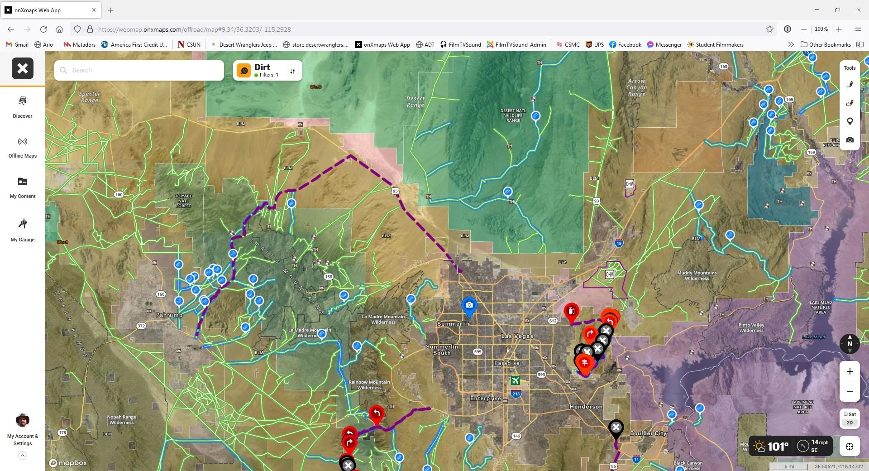Select the waypoint pin tool in Tools
Viewport: 869px width, 471px height.
point(850,121)
